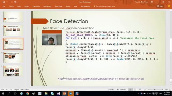
Task: Open the File menu
Action: point(4,6)
